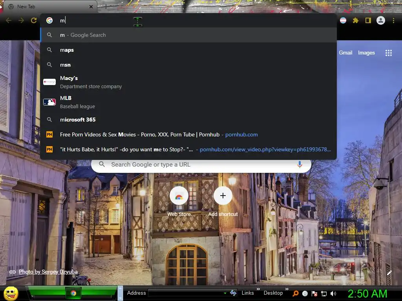The height and width of the screenshot is (301, 402).
Task: Select the Macy's department store suggestion
Action: pyautogui.click(x=188, y=82)
